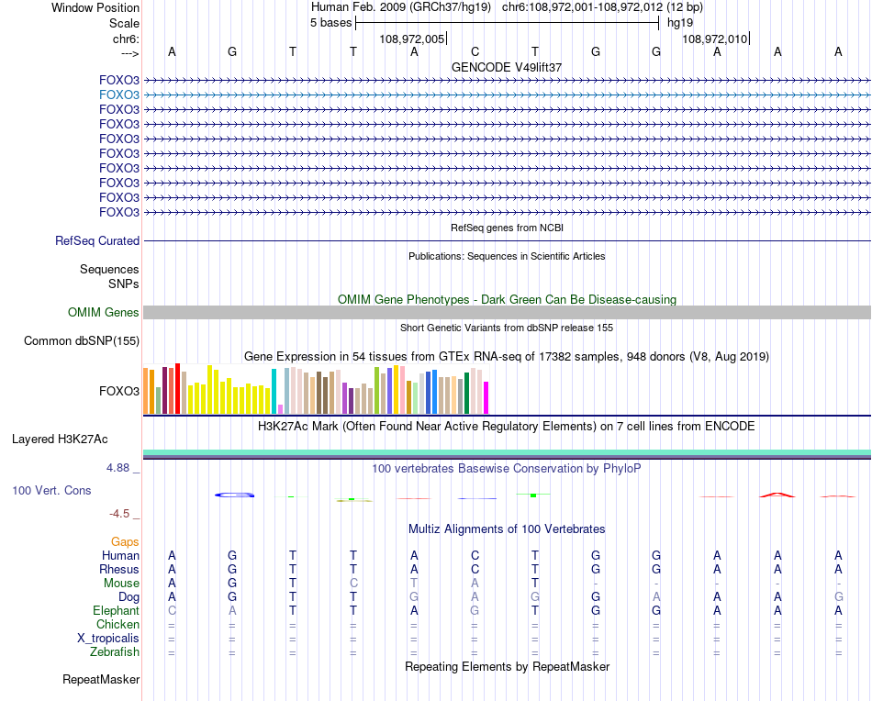
Task: Click 'Publications: Sequences in Scientific Articles' title
Action: point(507,256)
